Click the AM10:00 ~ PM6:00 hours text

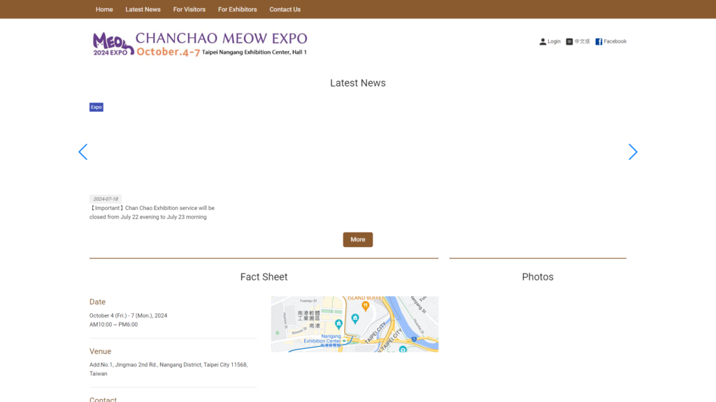[113, 325]
